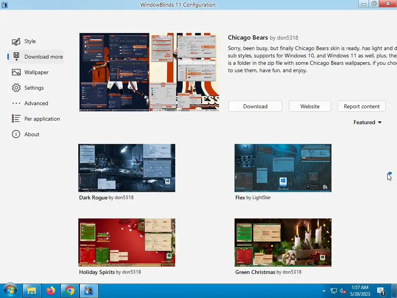The height and width of the screenshot is (298, 397).
Task: Click the Report content button
Action: coord(362,106)
